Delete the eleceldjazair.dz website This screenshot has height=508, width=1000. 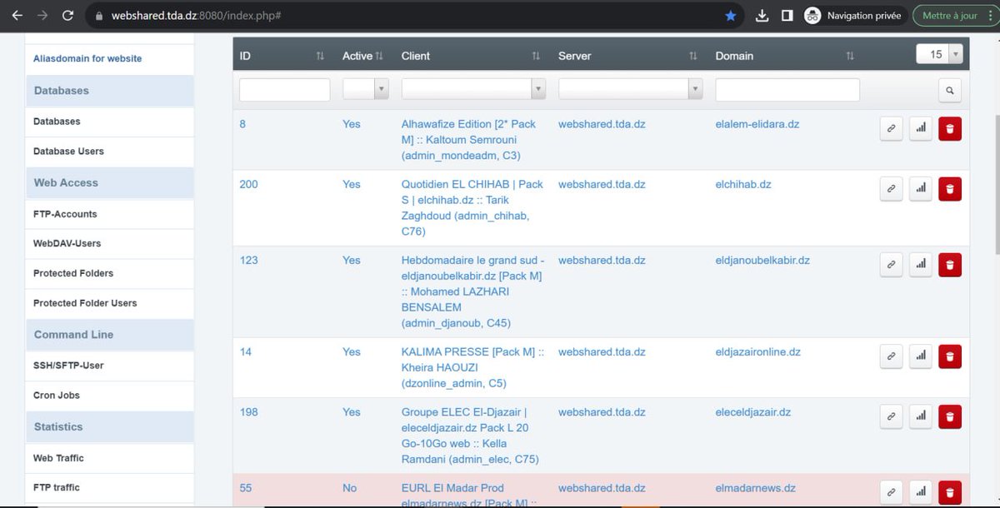point(949,416)
